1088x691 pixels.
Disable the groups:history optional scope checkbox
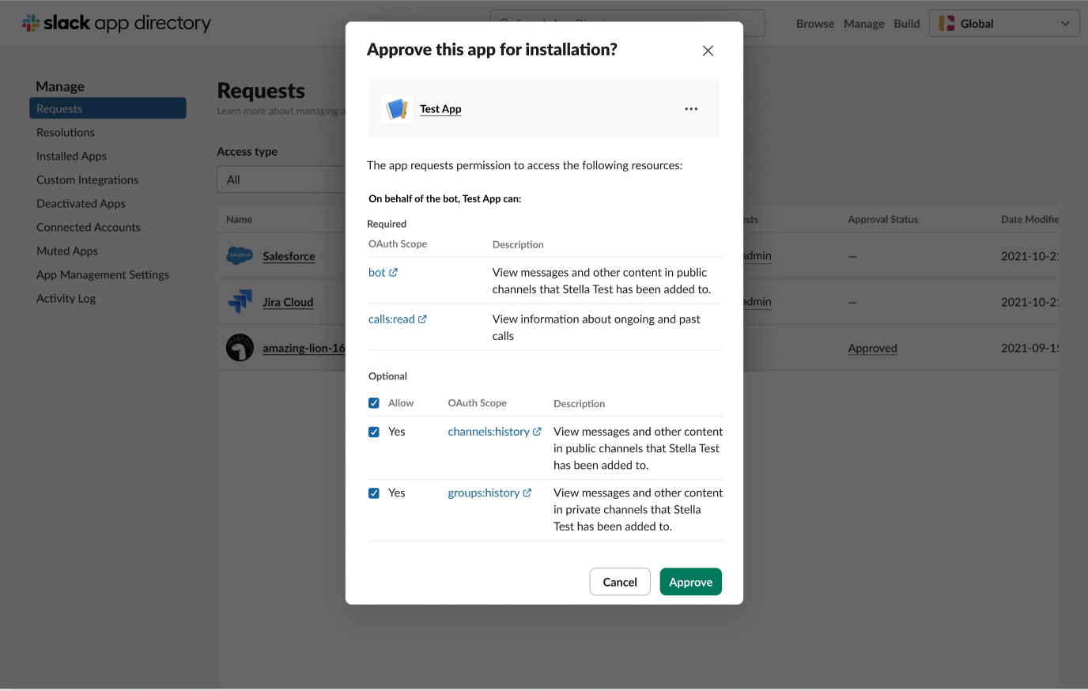373,493
